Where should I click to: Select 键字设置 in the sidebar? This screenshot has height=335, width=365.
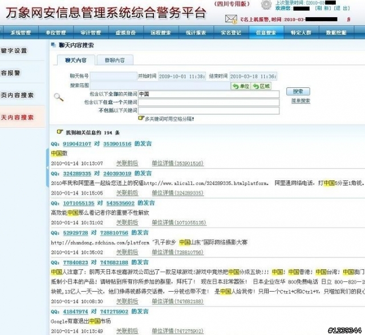pyautogui.click(x=14, y=51)
